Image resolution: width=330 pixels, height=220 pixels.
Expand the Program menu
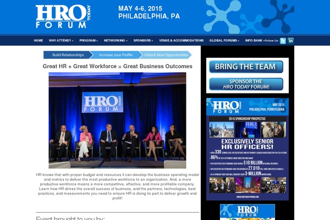pos(89,40)
